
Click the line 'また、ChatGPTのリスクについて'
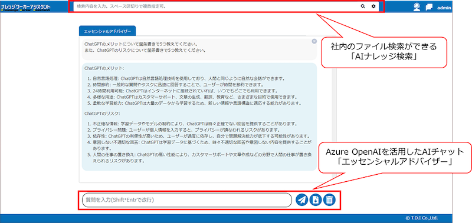point(145,50)
